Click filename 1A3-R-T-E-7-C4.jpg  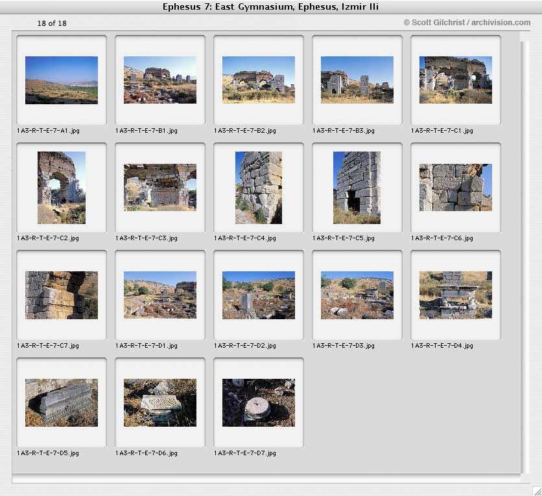point(244,238)
